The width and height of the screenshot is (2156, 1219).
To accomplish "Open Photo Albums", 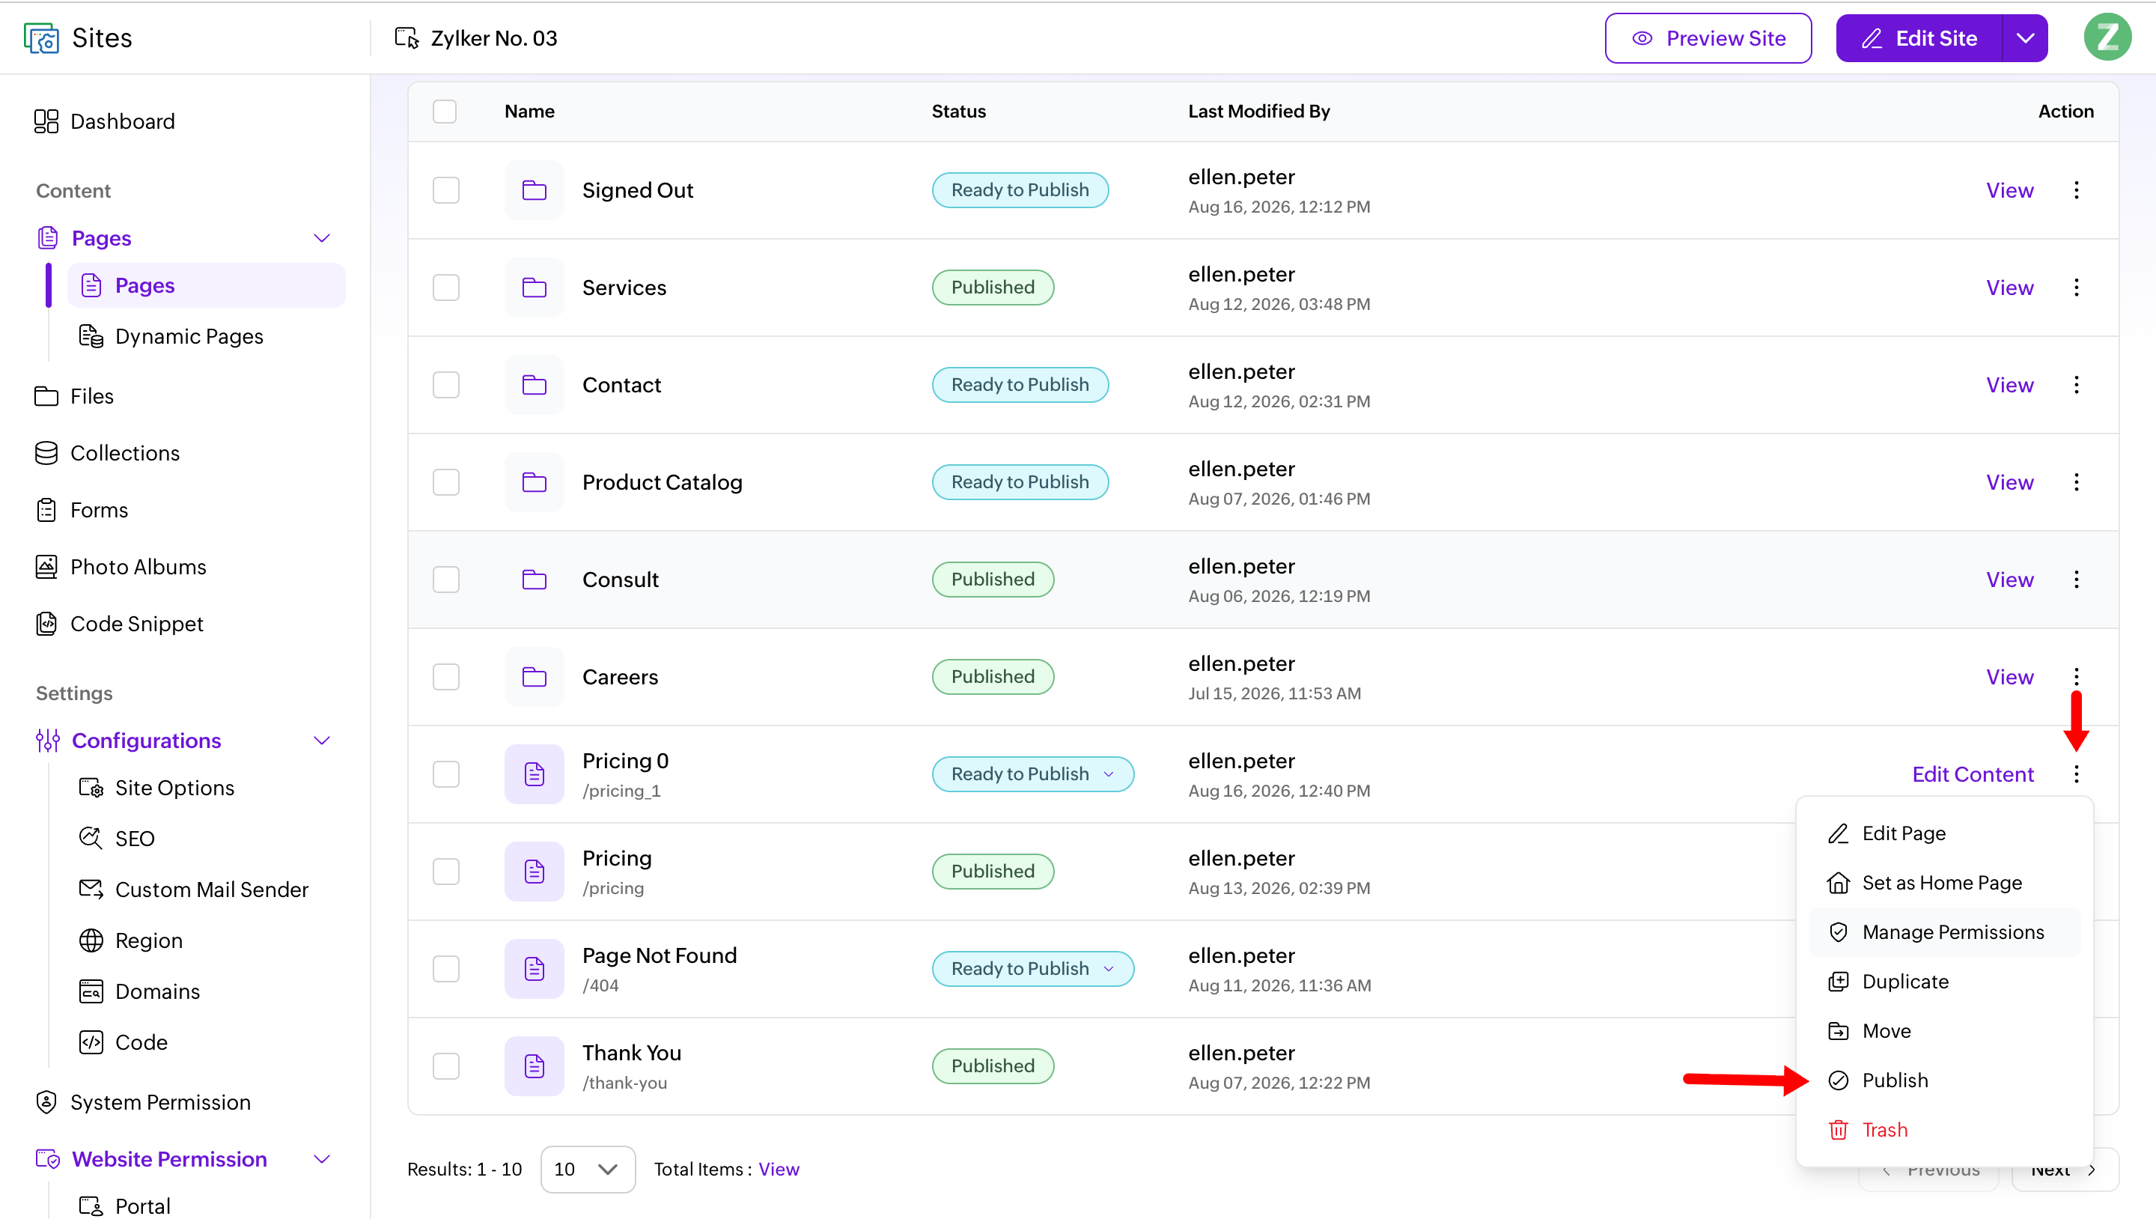I will click(120, 567).
